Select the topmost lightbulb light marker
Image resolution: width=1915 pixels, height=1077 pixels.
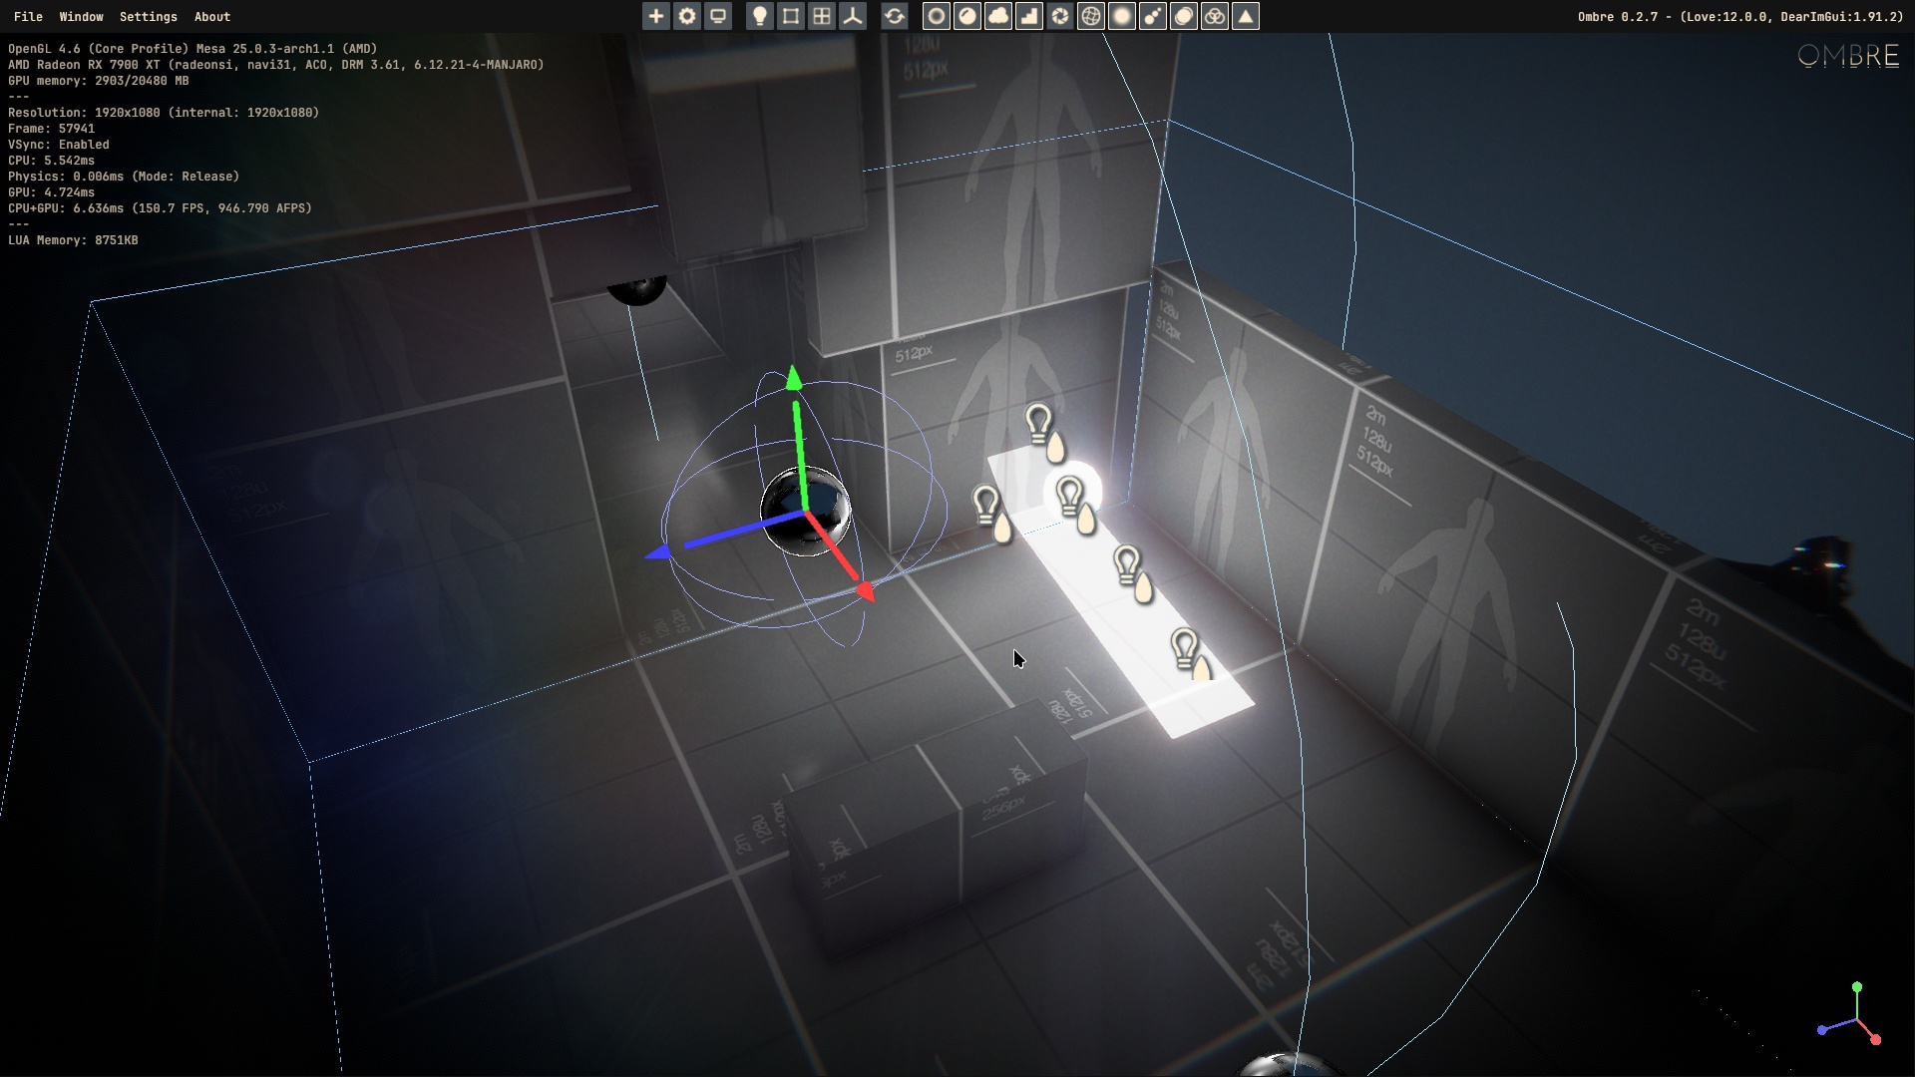(1039, 424)
